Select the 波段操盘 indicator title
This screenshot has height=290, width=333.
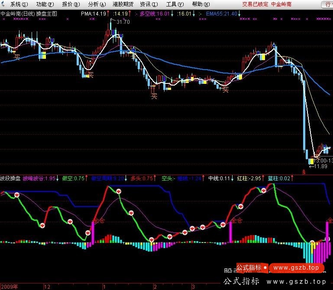click(10, 178)
